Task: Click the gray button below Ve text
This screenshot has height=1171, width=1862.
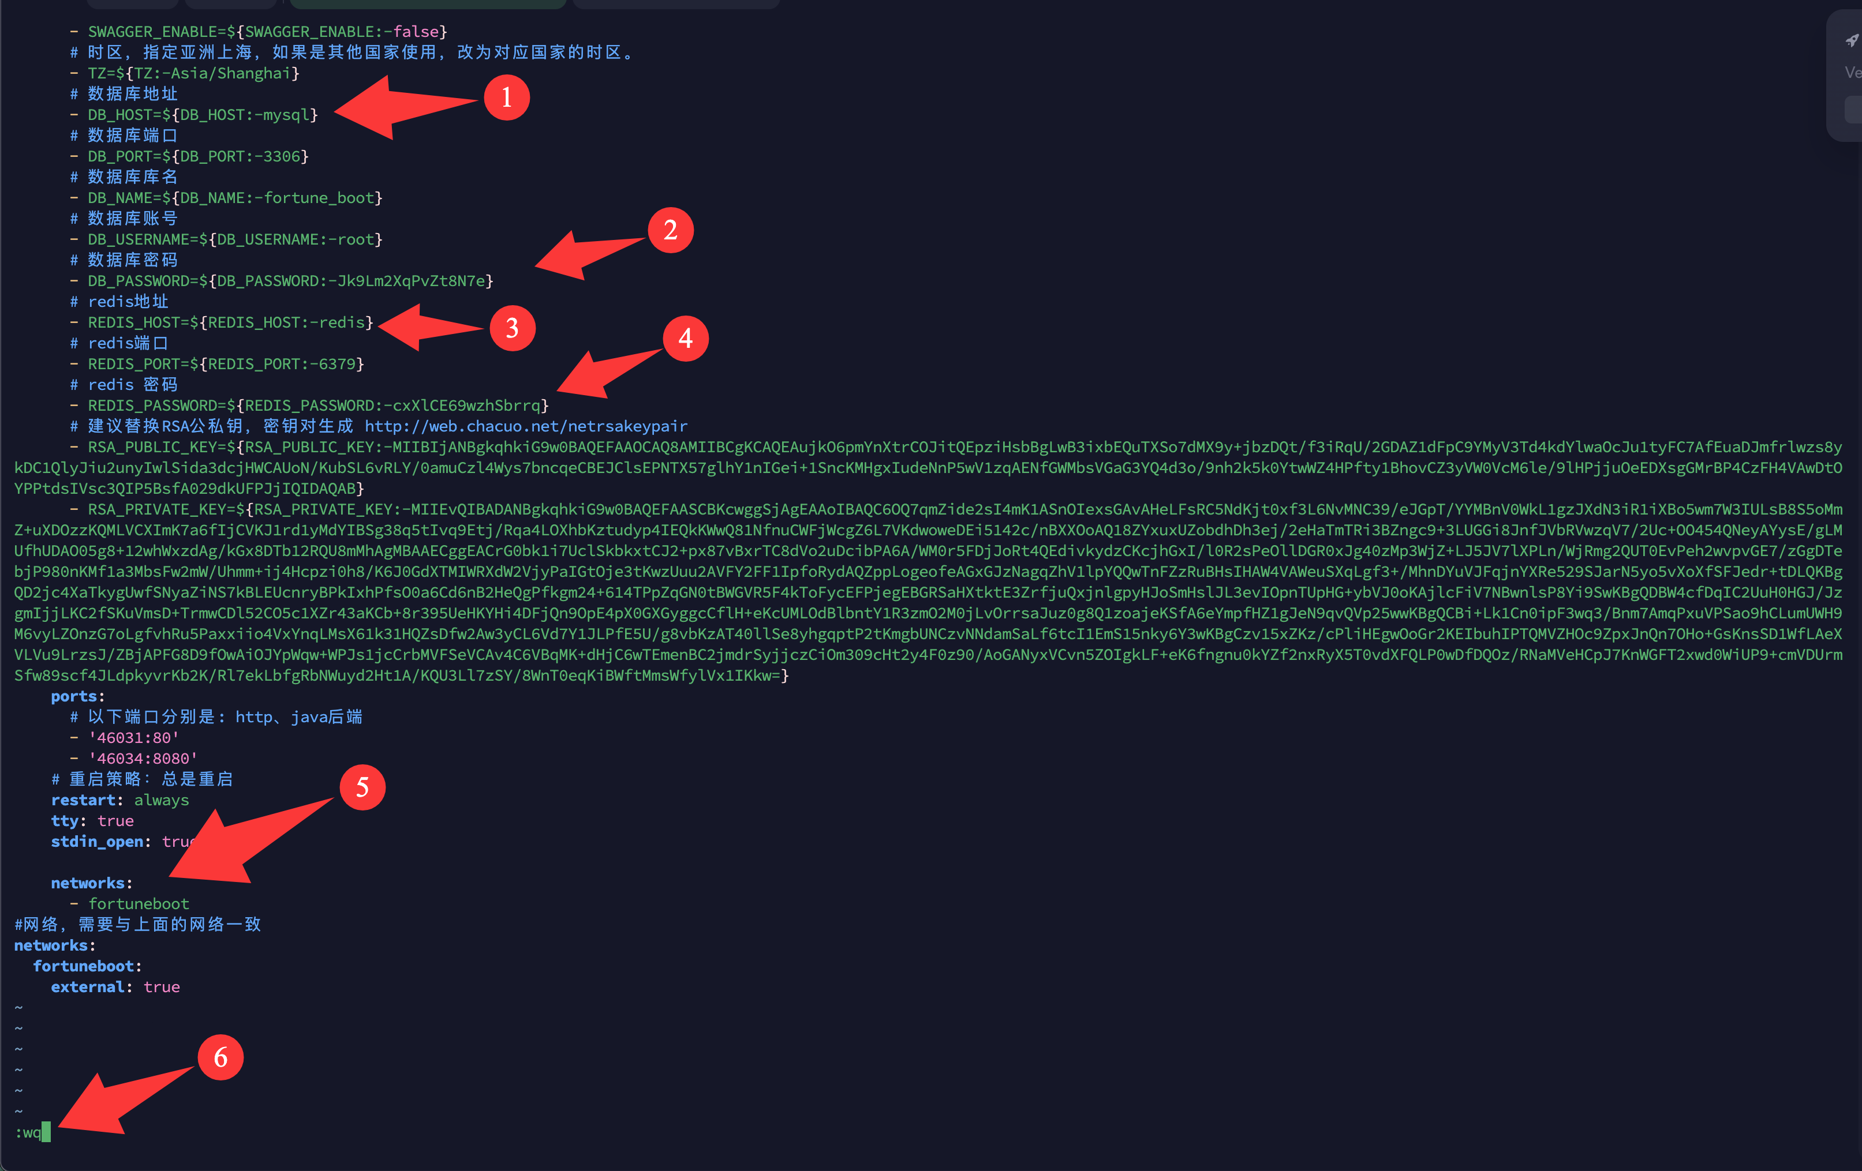Action: click(x=1853, y=109)
